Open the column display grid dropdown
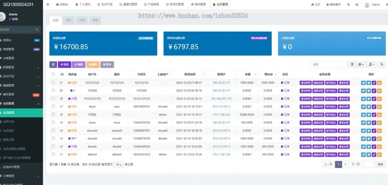 click(361, 64)
